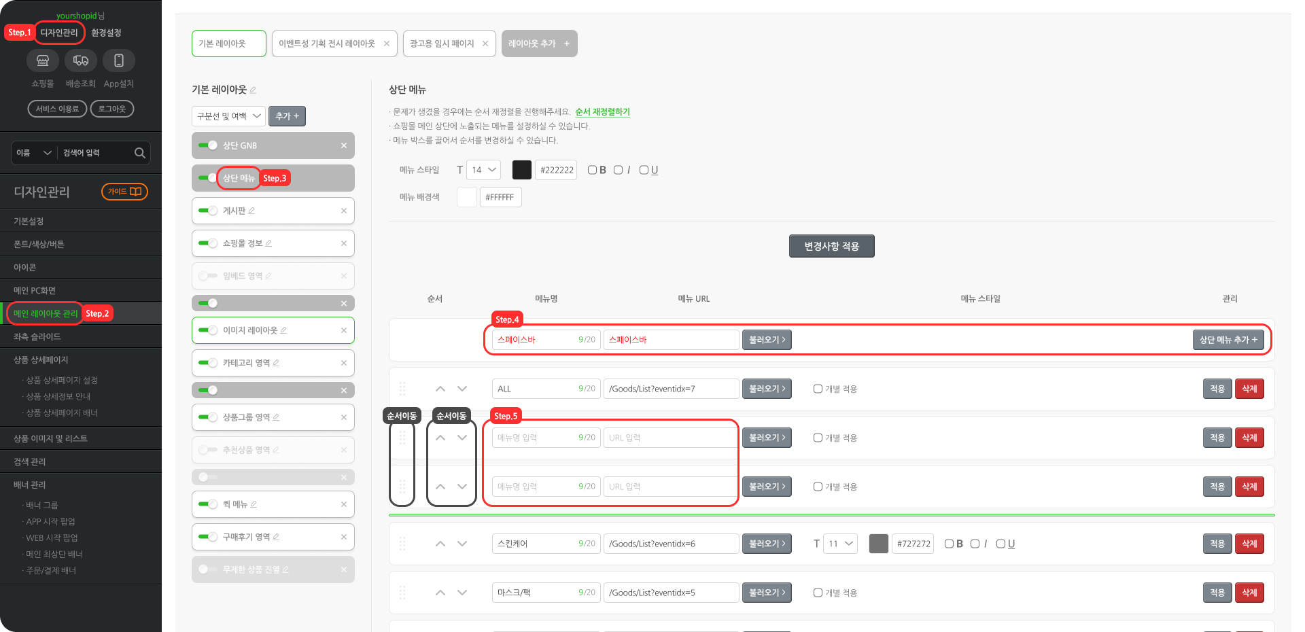
Task: Toggle the 이미지 레이아웃 block switch
Action: (x=208, y=330)
